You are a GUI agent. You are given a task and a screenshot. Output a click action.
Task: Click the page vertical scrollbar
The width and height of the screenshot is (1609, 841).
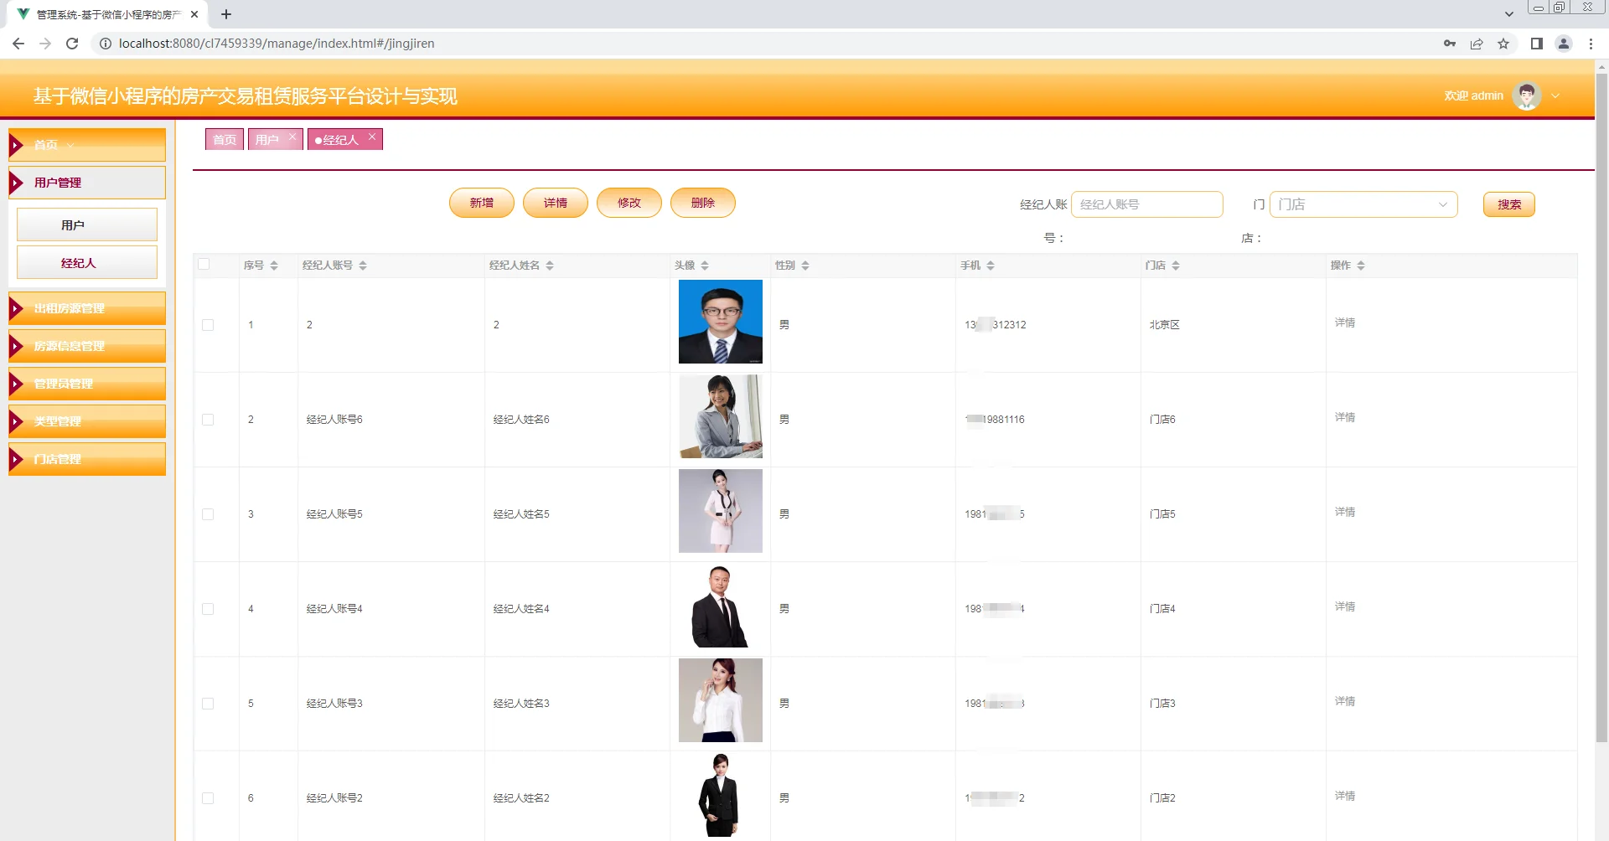tap(1601, 407)
